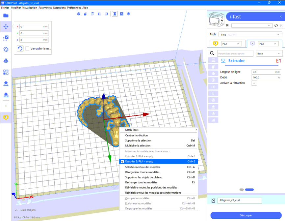Open the Fichier menu
This screenshot has width=285, height=221.
click(x=5, y=8)
